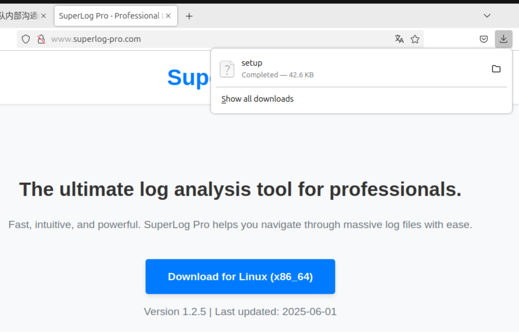Click the tracking protection shield icon
This screenshot has width=519, height=332.
point(26,39)
